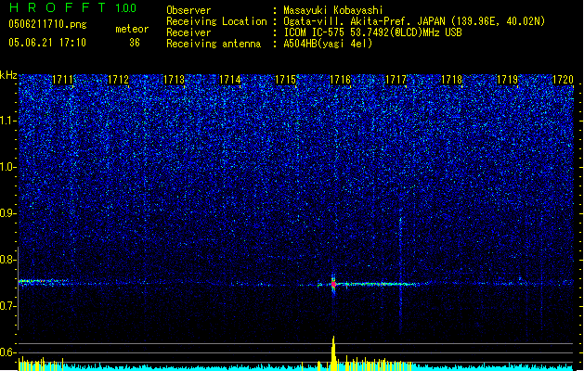Click the 0.7 kHz axis tick label
Viewport: 584px width, 371px height.
tap(8, 306)
